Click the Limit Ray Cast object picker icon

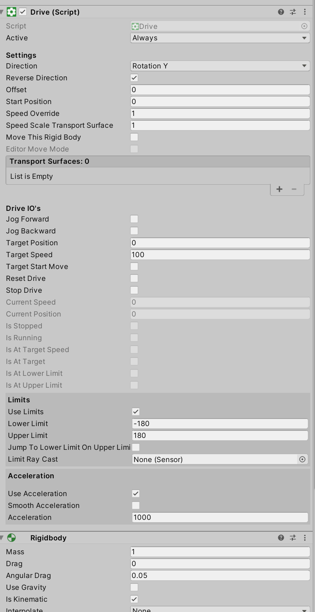pos(302,459)
